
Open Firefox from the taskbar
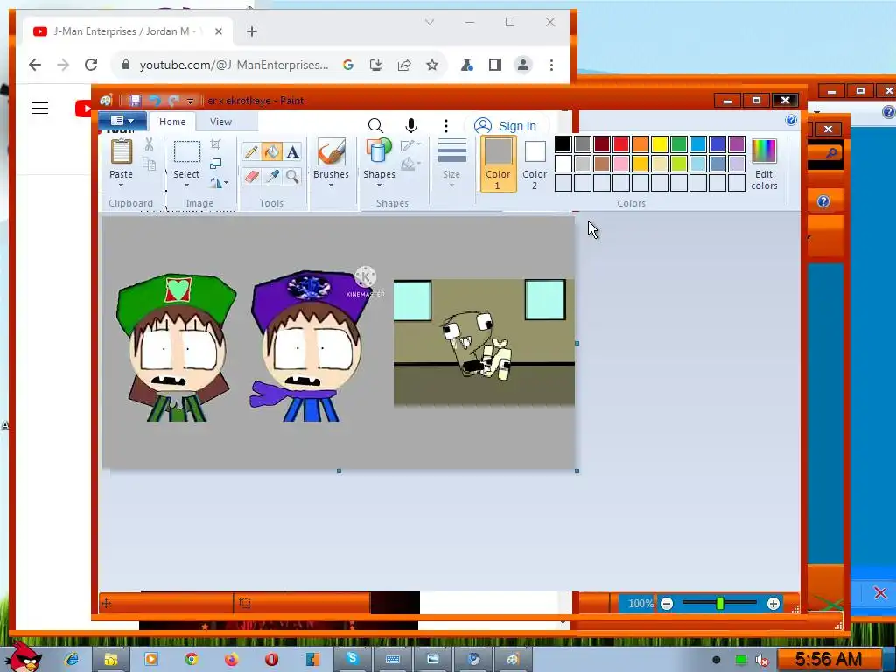(231, 659)
